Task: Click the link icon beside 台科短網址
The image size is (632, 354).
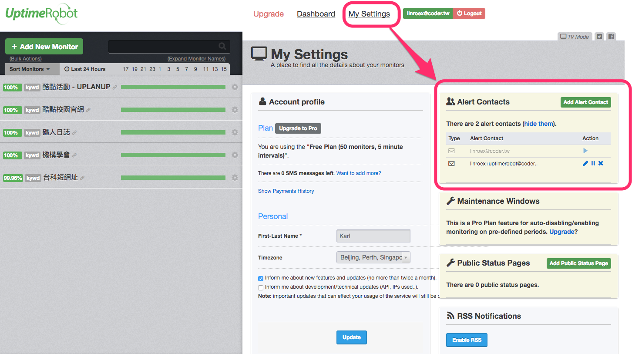Action: coord(82,178)
